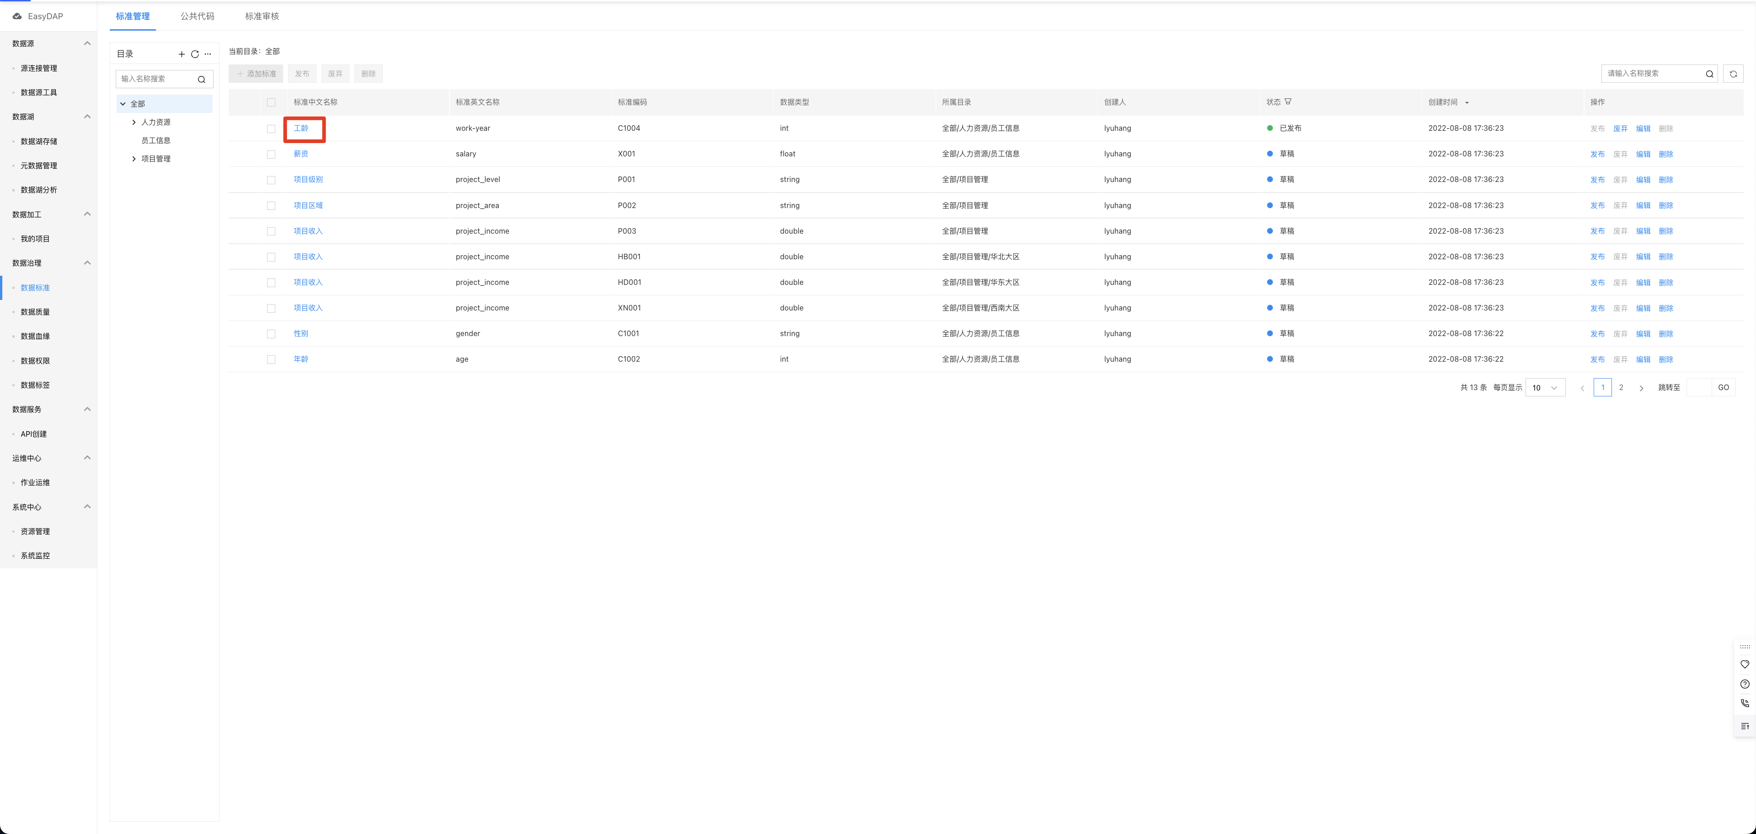Click the GO pagination button
The width and height of the screenshot is (1756, 834).
[1723, 388]
